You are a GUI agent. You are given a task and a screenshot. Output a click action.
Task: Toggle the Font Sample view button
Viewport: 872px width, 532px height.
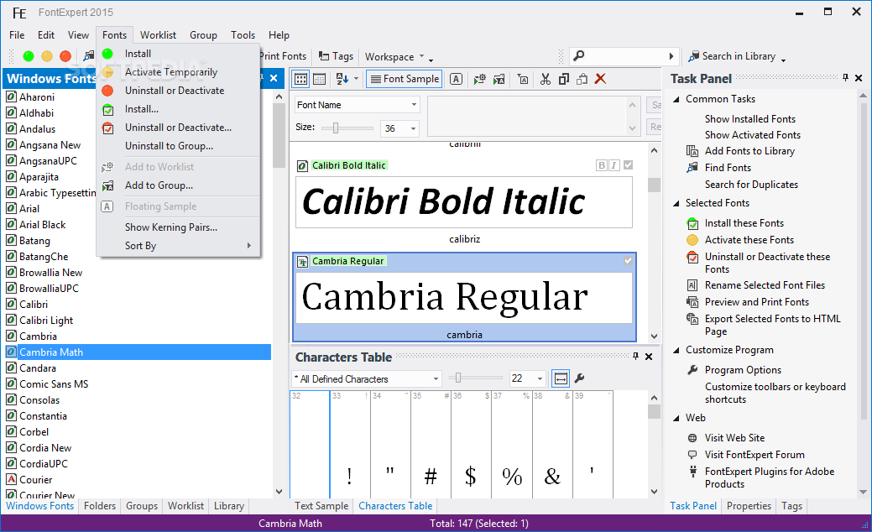coord(405,79)
